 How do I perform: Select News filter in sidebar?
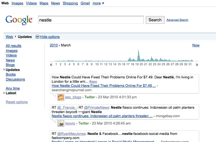coord(10,60)
